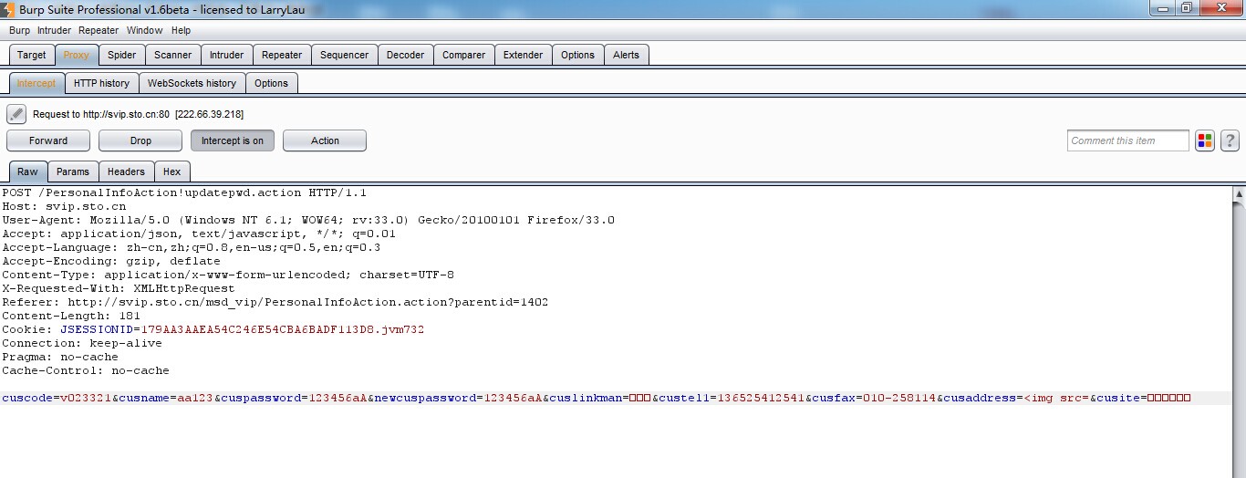Click the X-Requested-With header line
Viewport: 1246px width, 478px height.
119,288
